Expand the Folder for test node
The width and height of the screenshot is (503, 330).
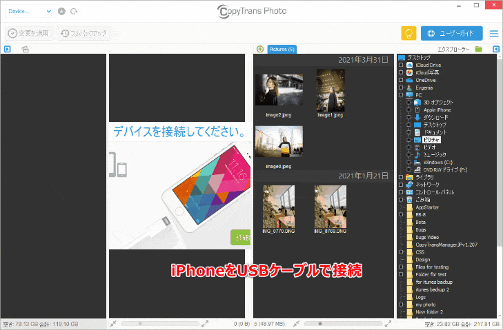coord(401,275)
